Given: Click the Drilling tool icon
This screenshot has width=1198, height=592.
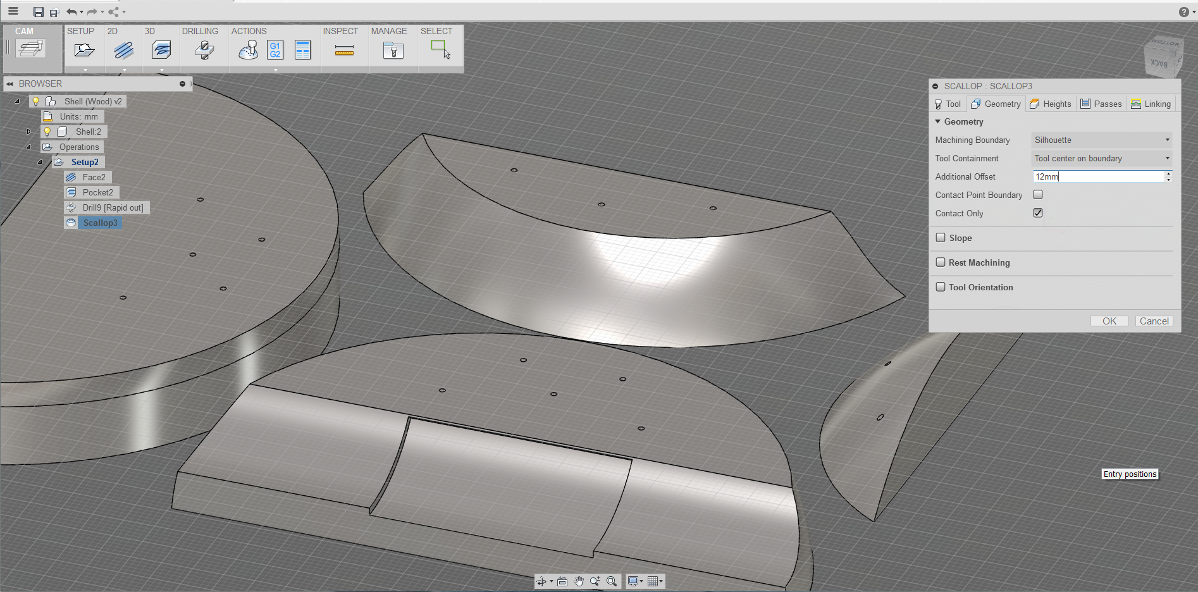Looking at the screenshot, I should [204, 50].
